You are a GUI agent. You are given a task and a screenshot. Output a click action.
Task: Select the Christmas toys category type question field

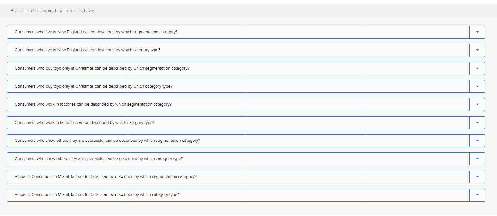[x=230, y=86]
